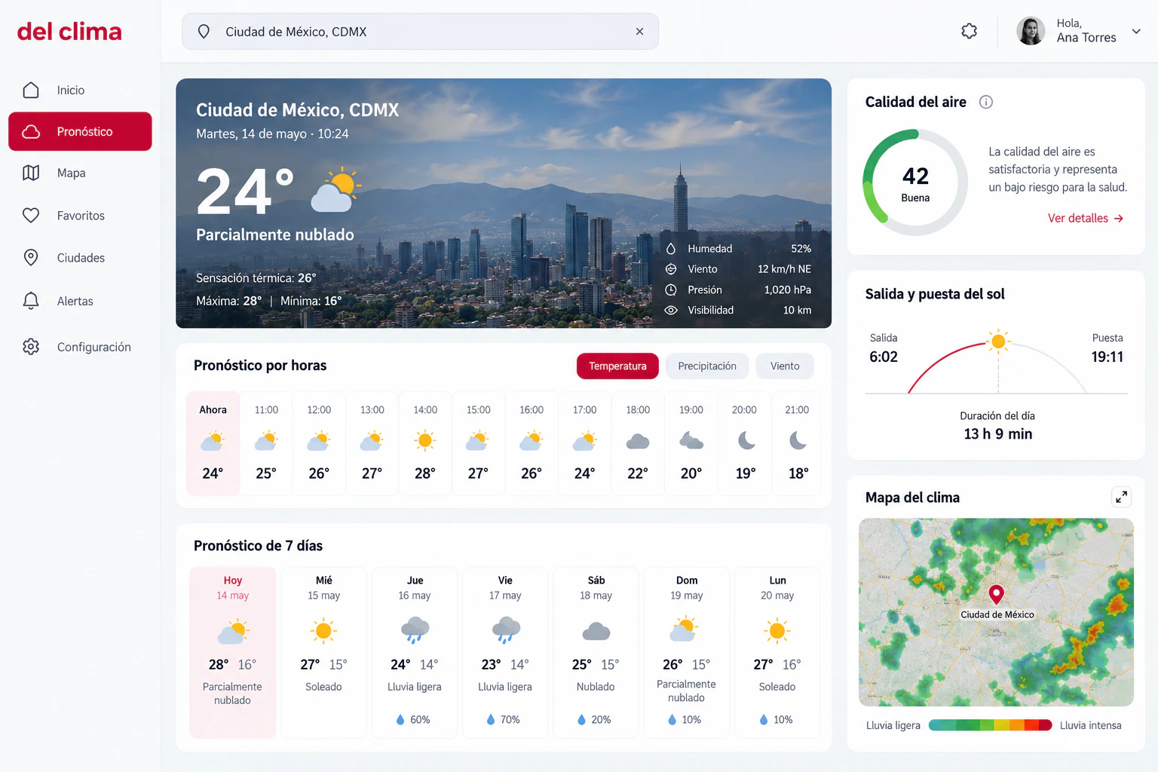The height and width of the screenshot is (772, 1158).
Task: Click the Ciudades location pin icon
Action: click(31, 258)
